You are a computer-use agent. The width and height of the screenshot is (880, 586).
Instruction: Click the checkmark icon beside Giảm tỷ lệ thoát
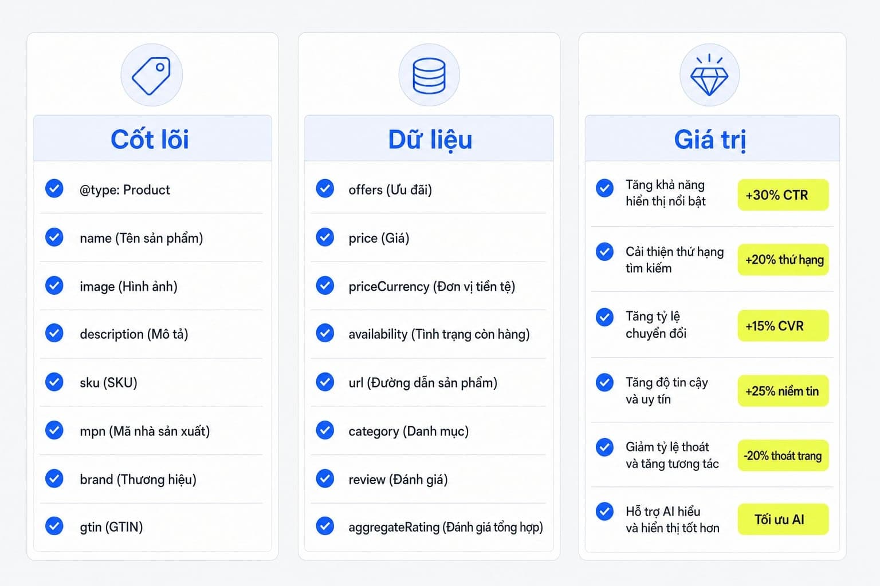pos(604,447)
